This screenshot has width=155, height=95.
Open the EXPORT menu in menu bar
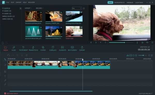click(x=19, y=3)
